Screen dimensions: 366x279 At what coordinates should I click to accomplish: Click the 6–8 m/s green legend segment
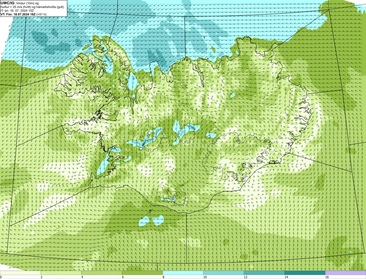click(142, 273)
